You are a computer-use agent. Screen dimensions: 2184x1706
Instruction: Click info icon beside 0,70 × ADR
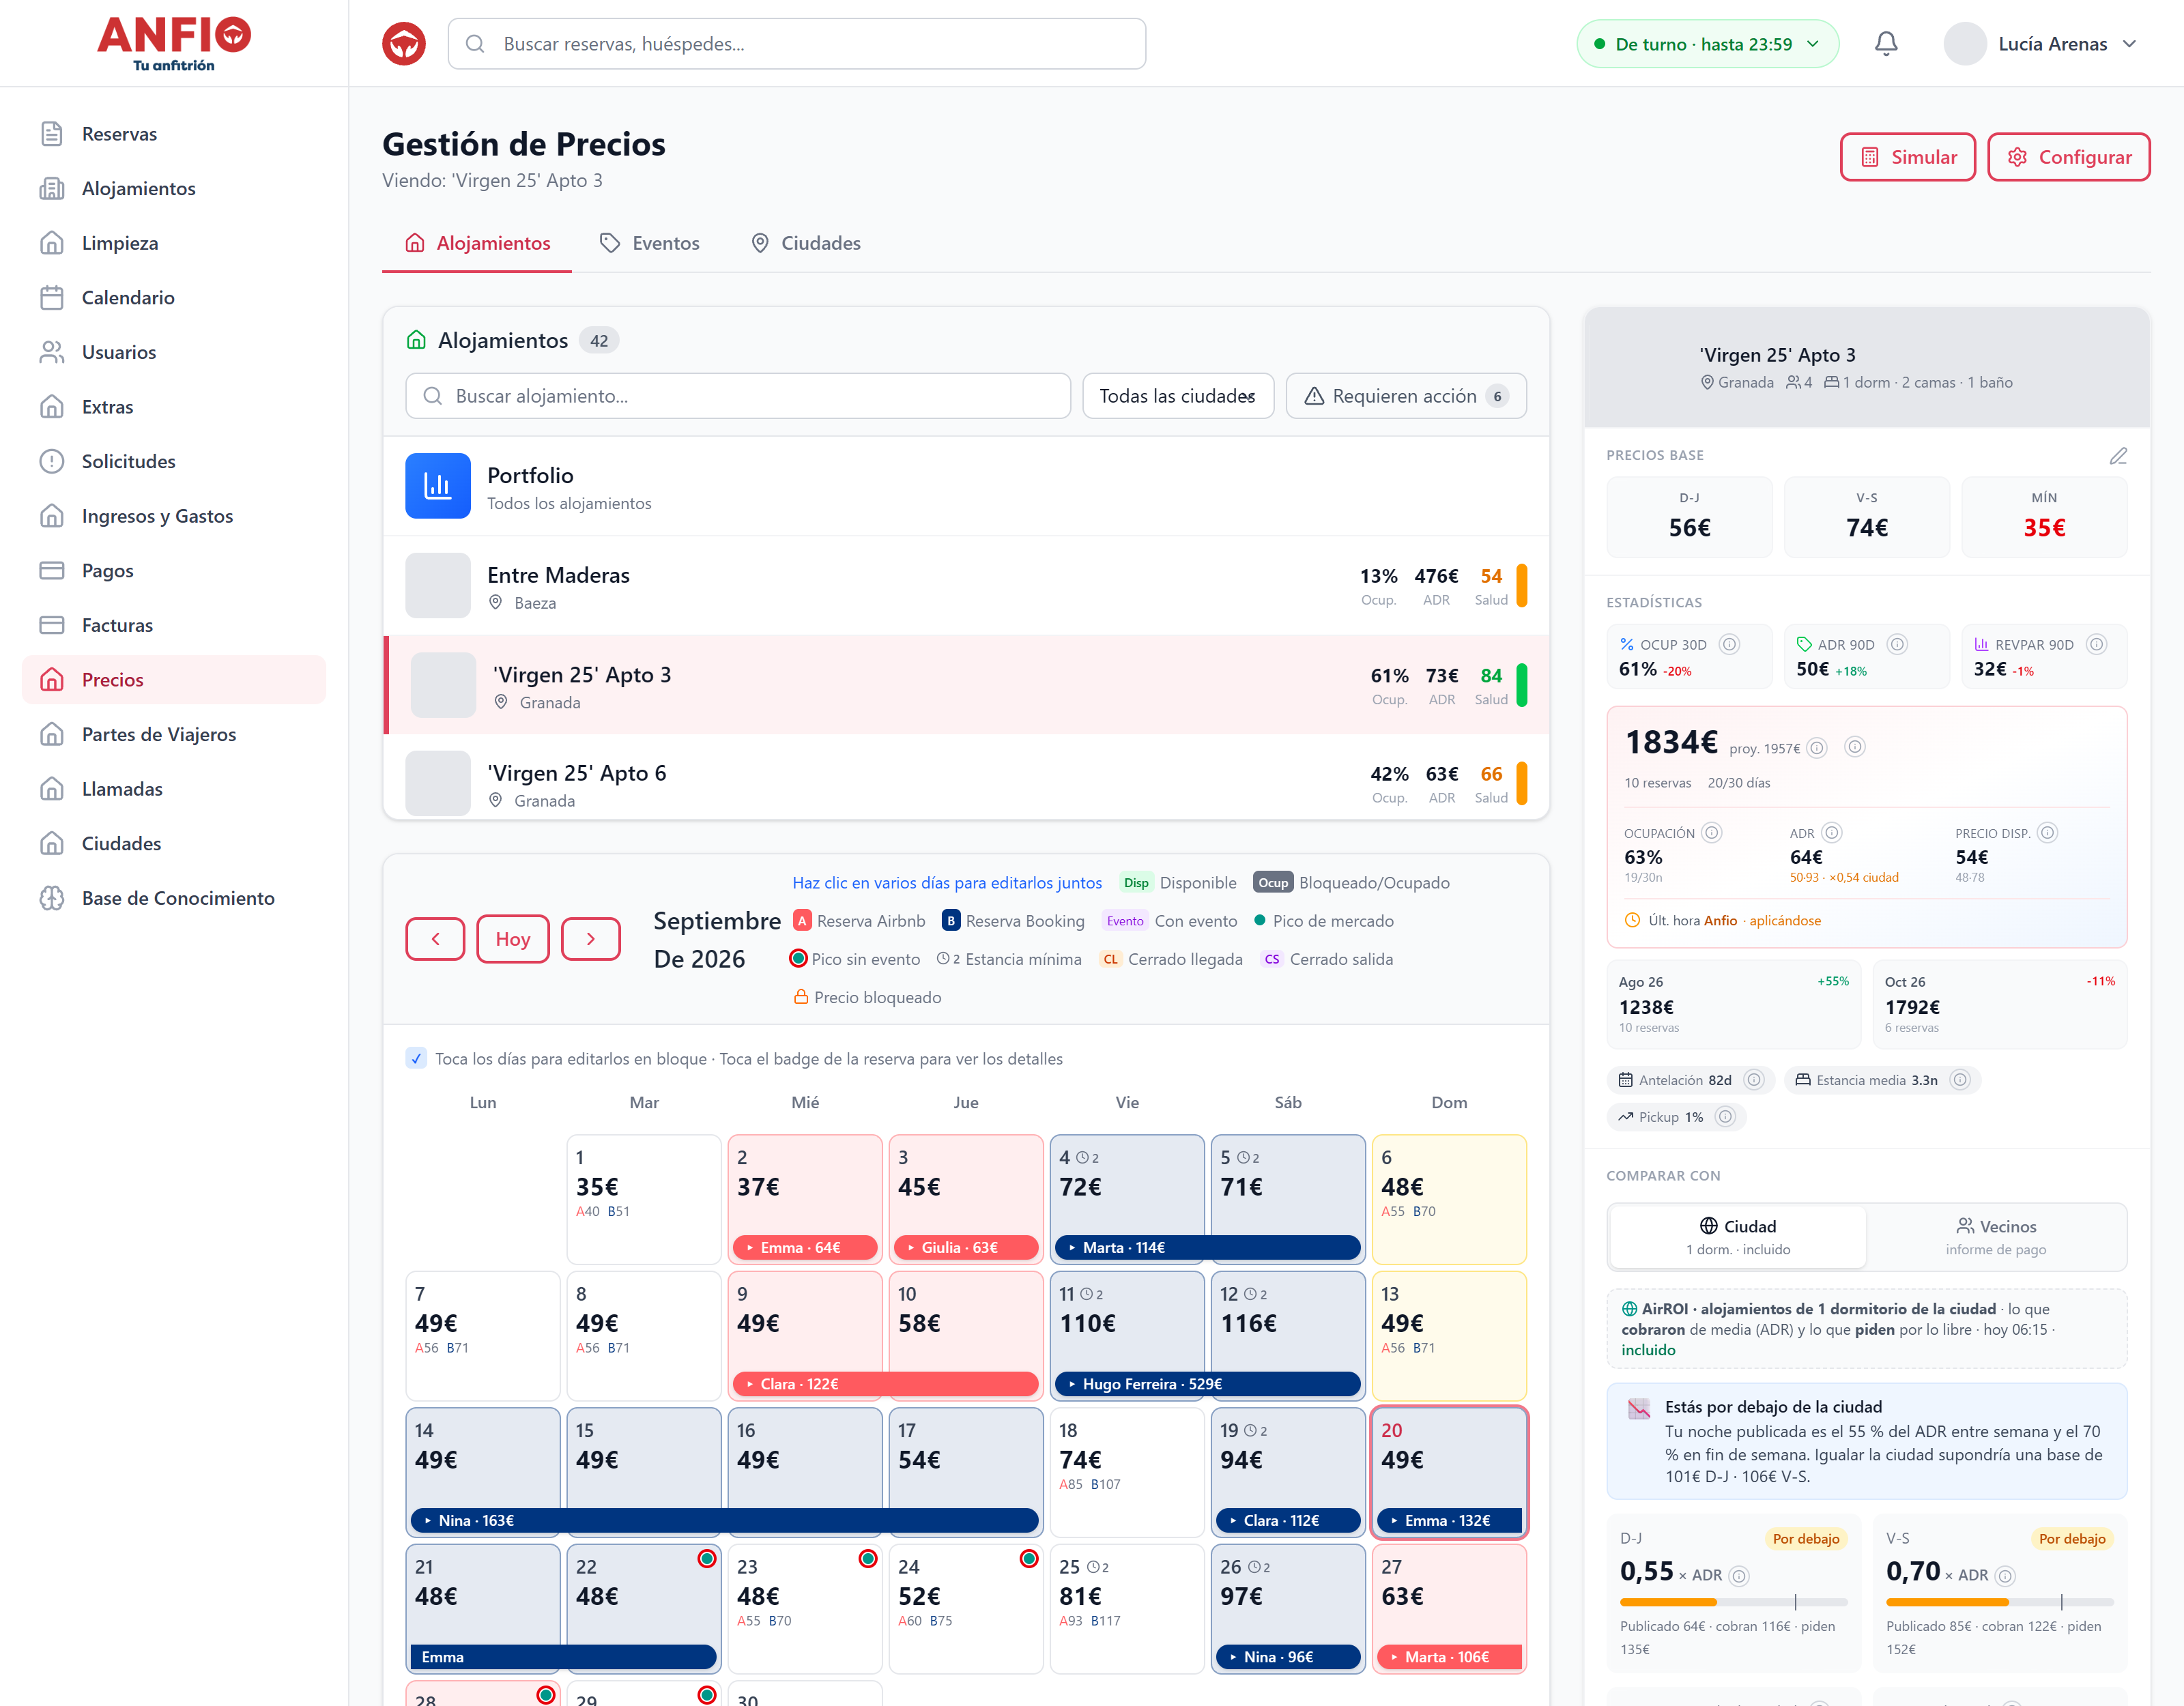pos(2005,1576)
